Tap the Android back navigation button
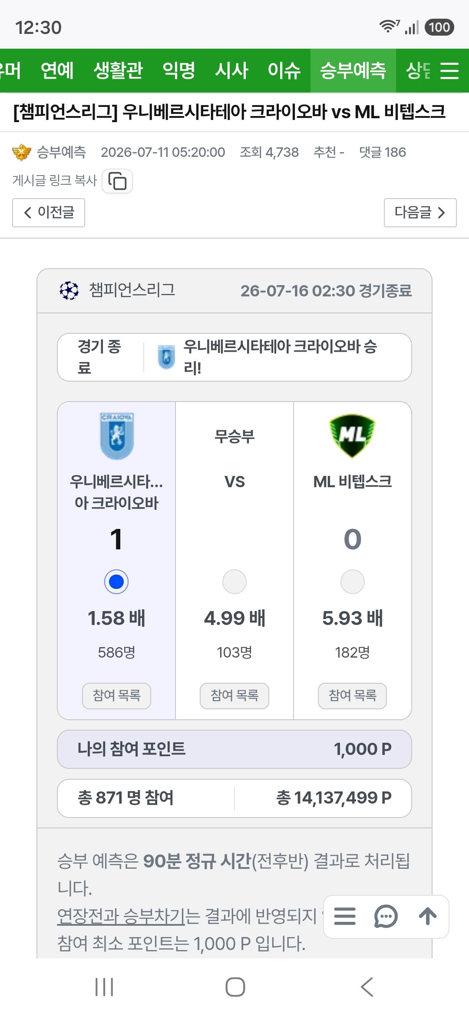 (367, 987)
